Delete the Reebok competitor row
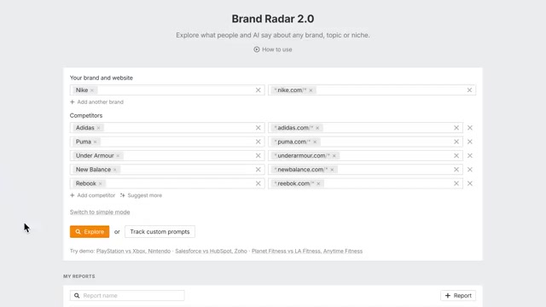The width and height of the screenshot is (546, 307). click(470, 183)
